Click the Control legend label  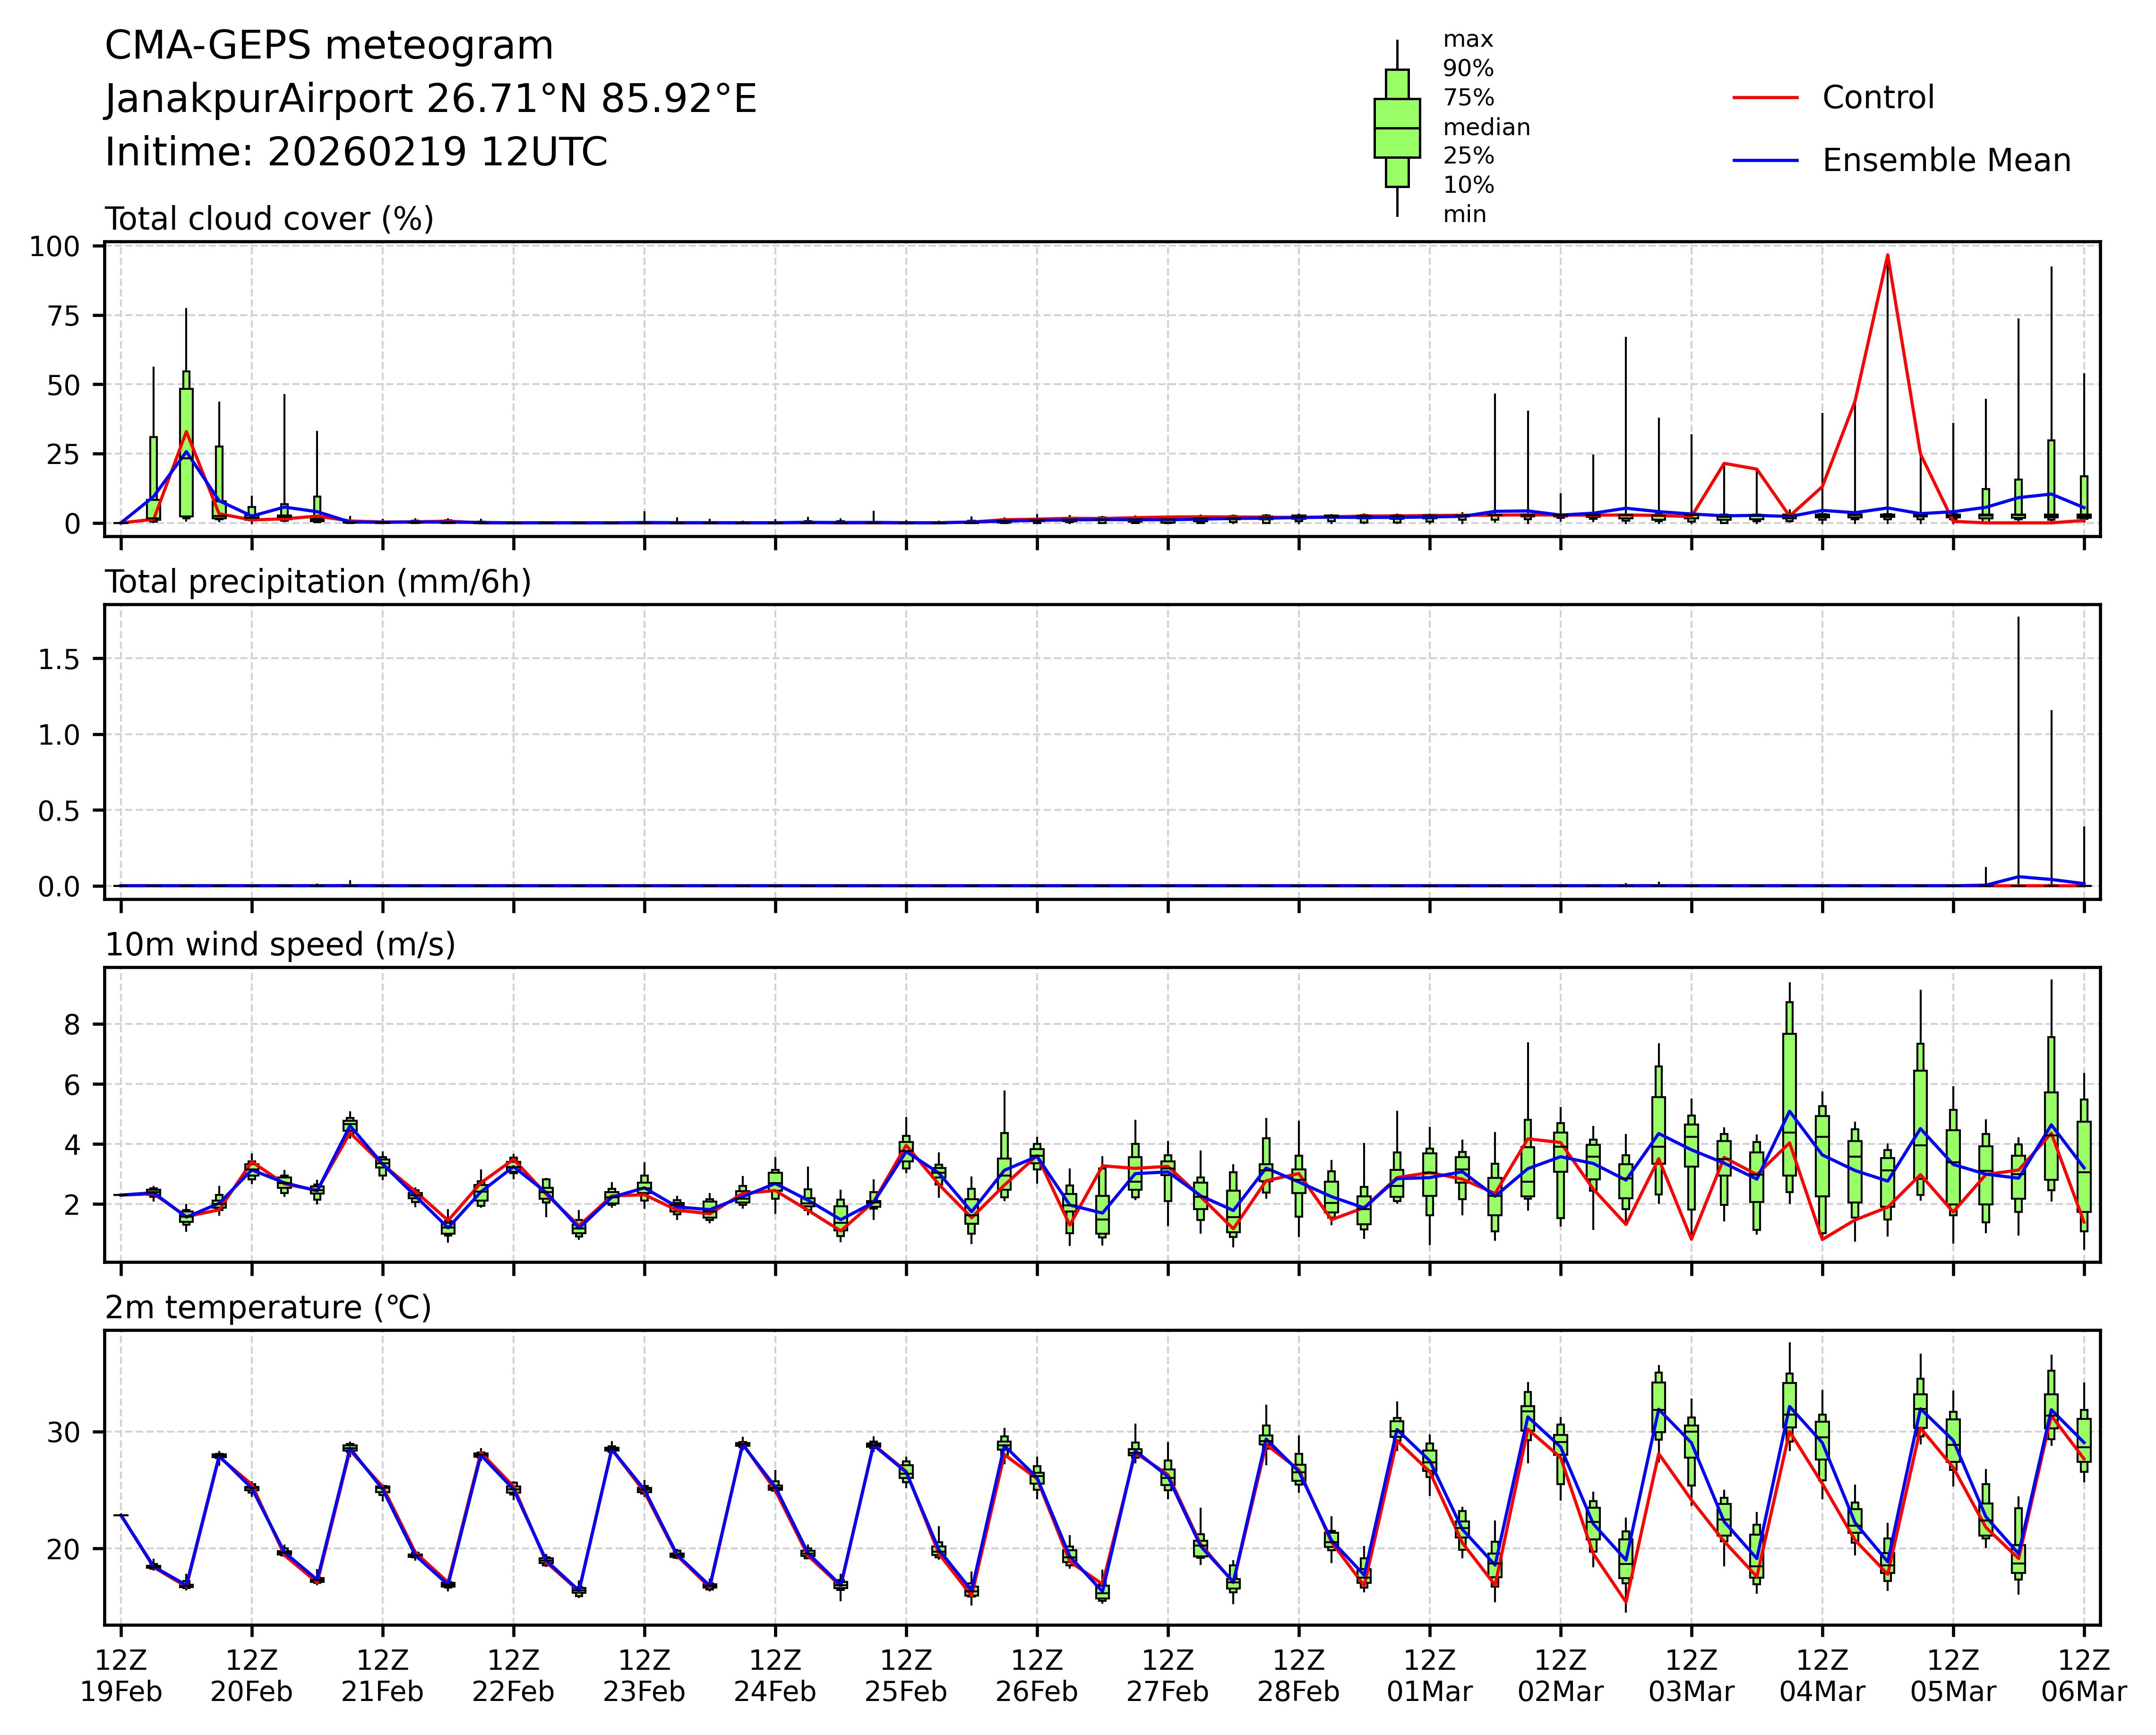1878,98
